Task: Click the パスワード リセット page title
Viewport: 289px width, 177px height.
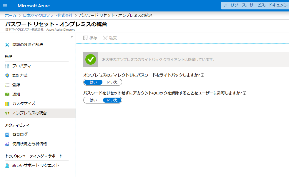Action: 56,24
